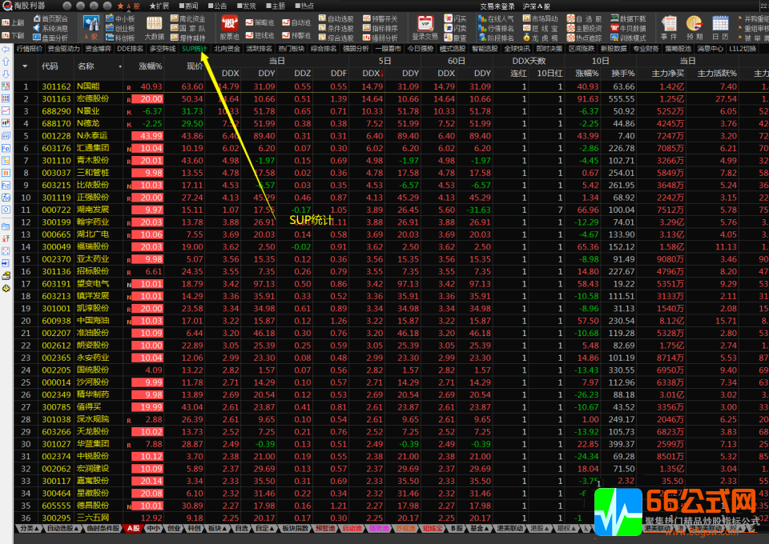Open the table header dropdown arrow before 代码

pyautogui.click(x=25, y=66)
